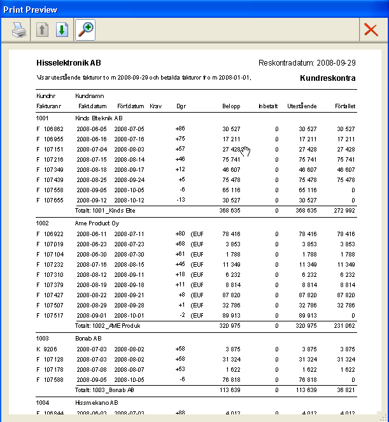389x422 pixels.
Task: Click the Reskontradatum 2008-09-29 text
Action: pos(307,63)
